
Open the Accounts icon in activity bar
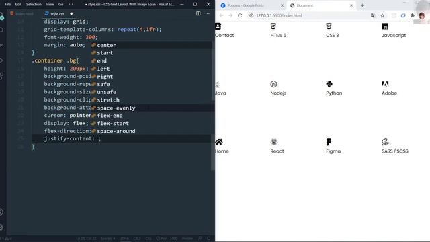point(2,212)
